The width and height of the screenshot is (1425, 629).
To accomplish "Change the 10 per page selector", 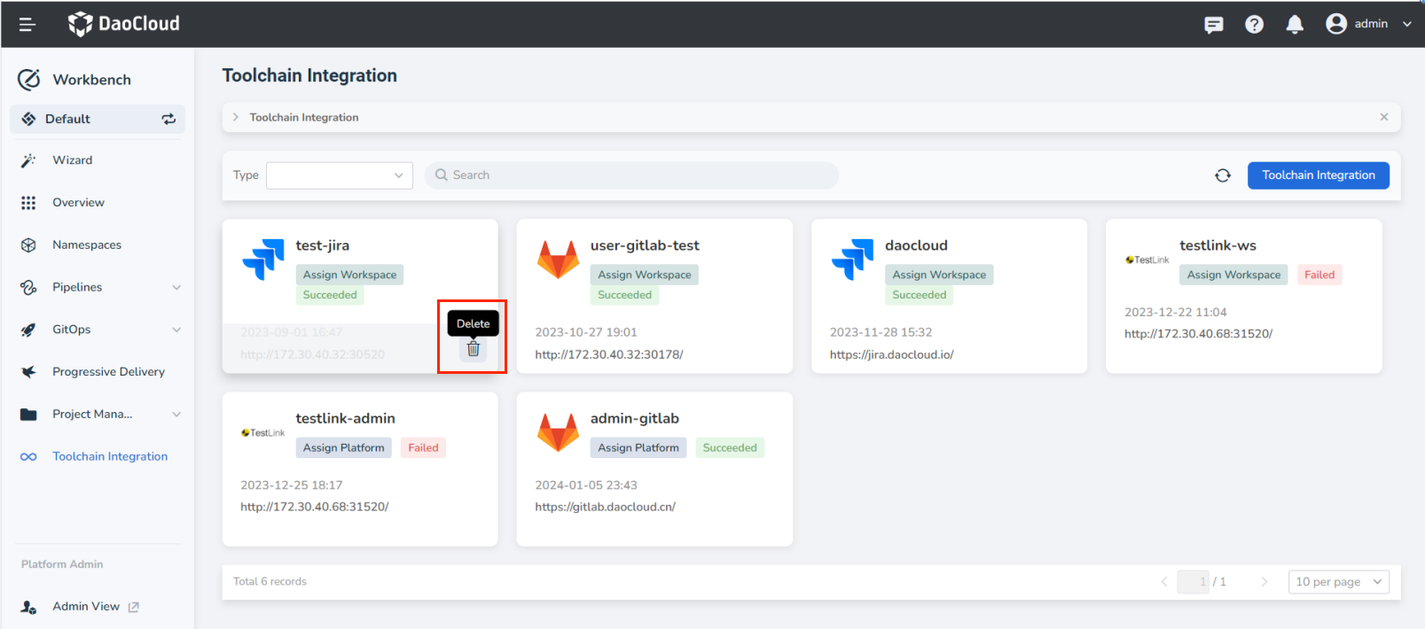I will pyautogui.click(x=1338, y=582).
